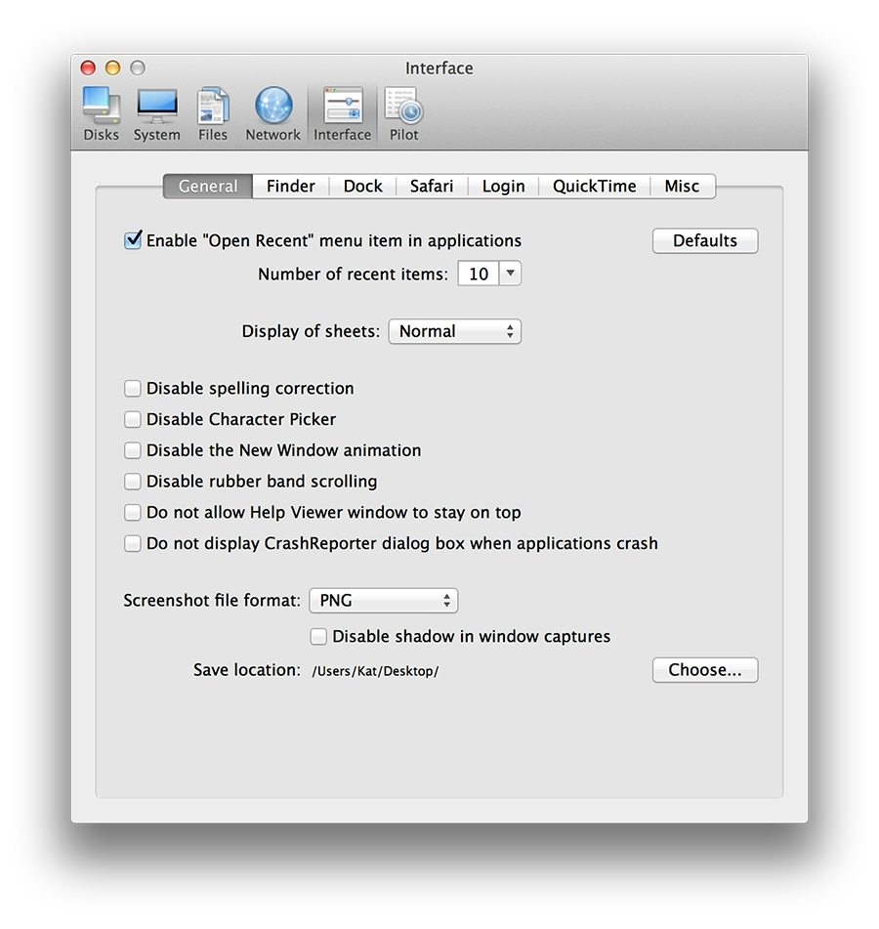
Task: Switch to the Login tab
Action: coord(503,186)
